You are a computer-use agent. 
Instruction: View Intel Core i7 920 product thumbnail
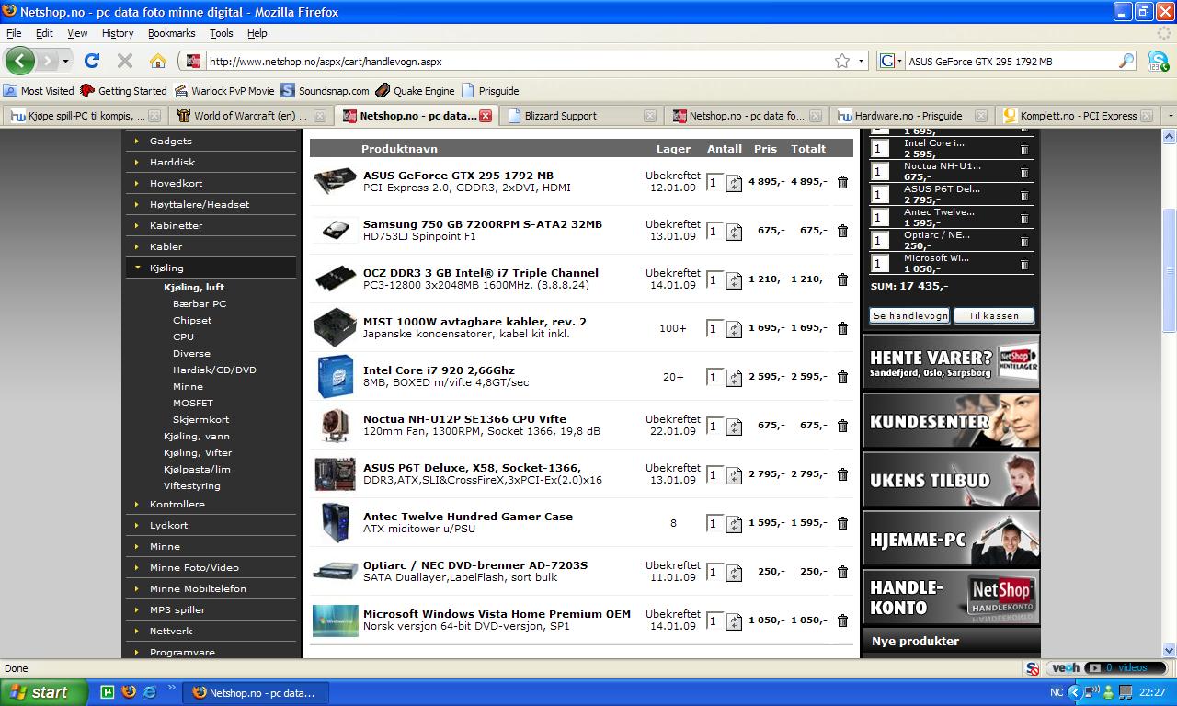click(x=335, y=377)
